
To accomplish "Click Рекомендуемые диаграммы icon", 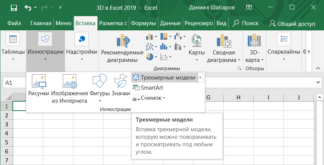I will pos(122,48).
